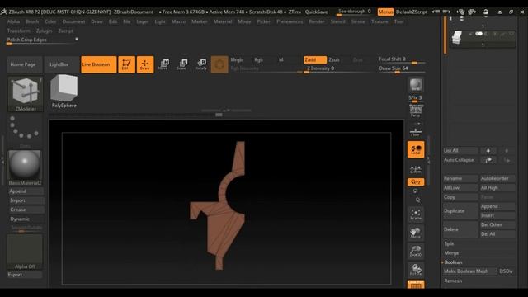Click the move-up curved arrow beside Auto Collapse
This screenshot has height=297, width=528.
[x=488, y=160]
